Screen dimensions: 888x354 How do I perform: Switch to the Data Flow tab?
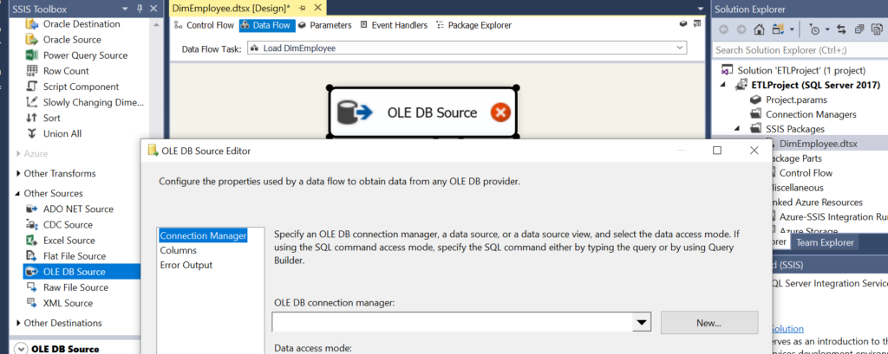click(x=267, y=25)
